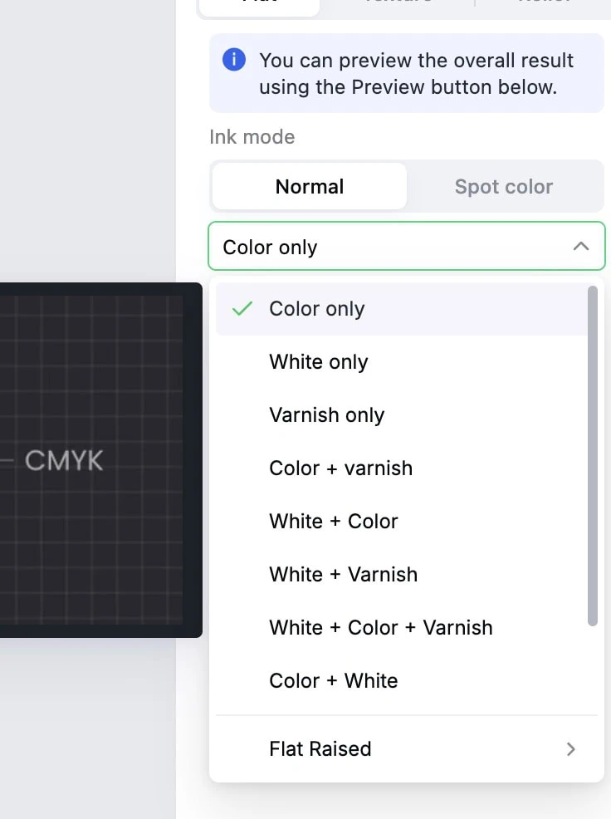Click the Ink mode label

point(252,137)
